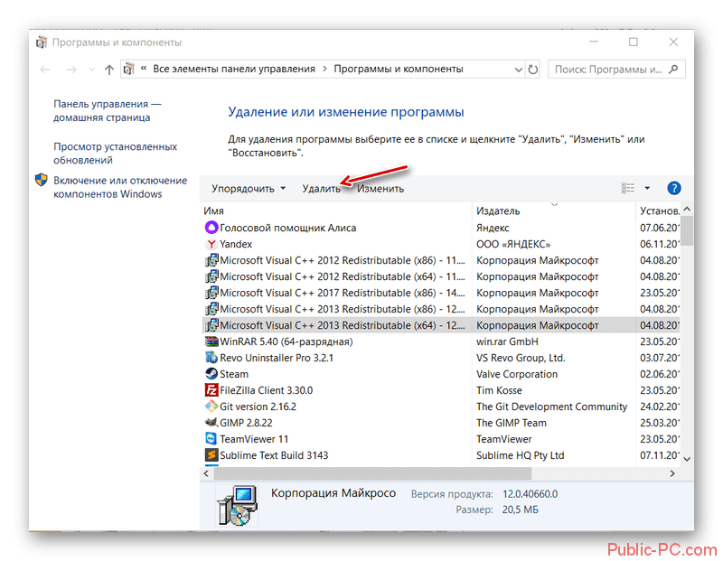Select the Revo Uninstaller Pro 3.2.1 entry
The height and width of the screenshot is (561, 723).
tap(277, 358)
